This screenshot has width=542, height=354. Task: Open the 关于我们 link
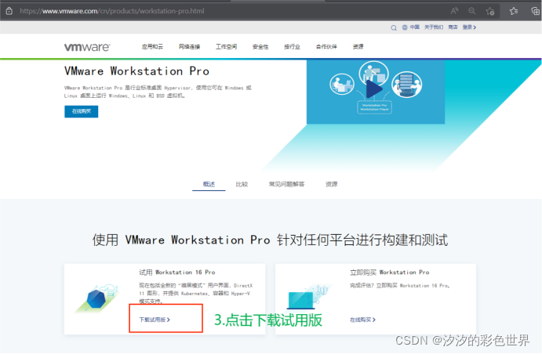[x=434, y=27]
